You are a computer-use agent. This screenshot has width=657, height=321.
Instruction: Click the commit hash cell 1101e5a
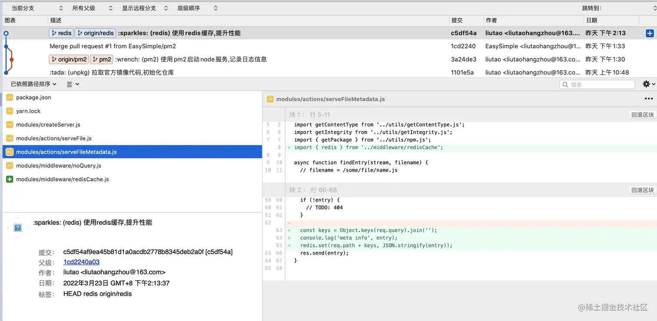(x=462, y=72)
